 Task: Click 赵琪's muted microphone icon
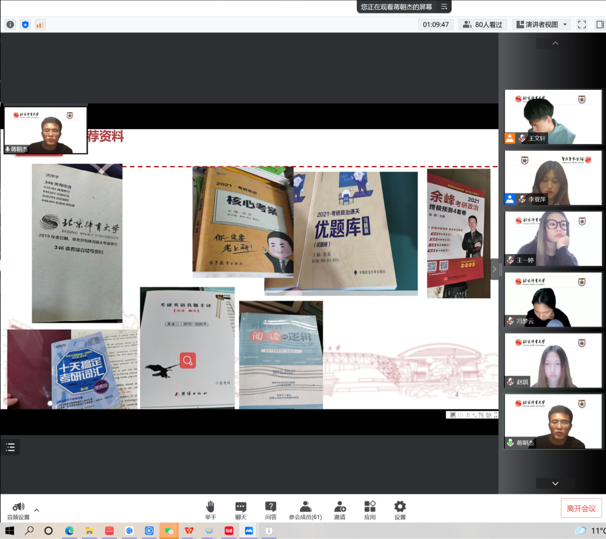511,382
